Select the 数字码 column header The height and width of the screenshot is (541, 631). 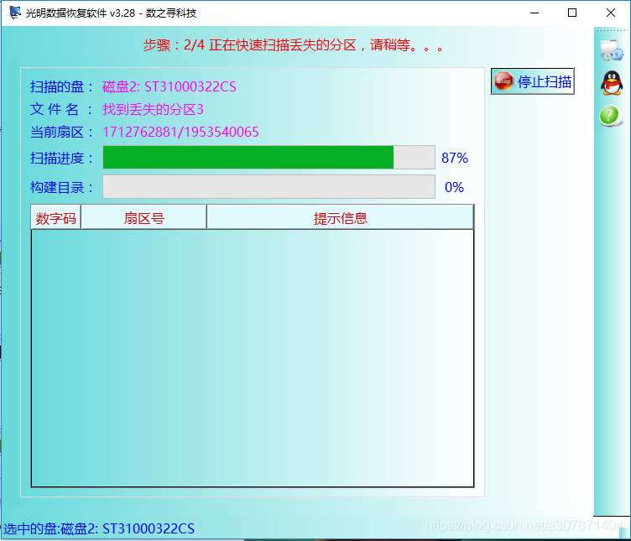coord(56,217)
